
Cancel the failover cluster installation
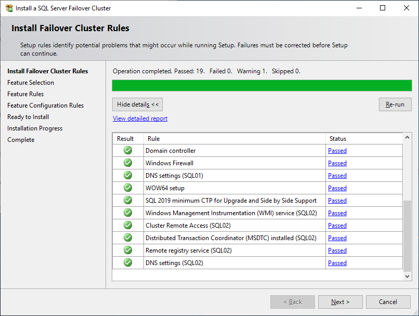point(388,302)
